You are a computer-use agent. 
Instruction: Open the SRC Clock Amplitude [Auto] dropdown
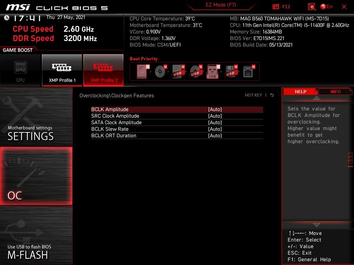coord(215,116)
